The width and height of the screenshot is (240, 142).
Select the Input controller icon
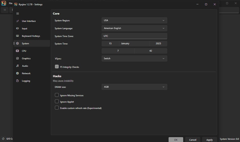(18, 28)
